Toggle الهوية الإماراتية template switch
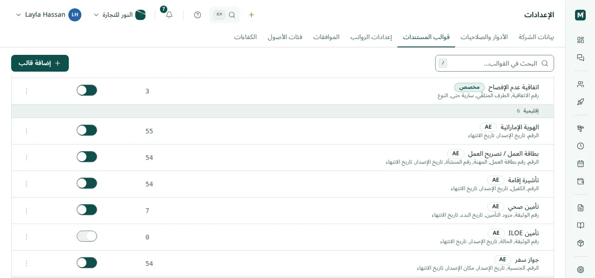 coord(87,130)
